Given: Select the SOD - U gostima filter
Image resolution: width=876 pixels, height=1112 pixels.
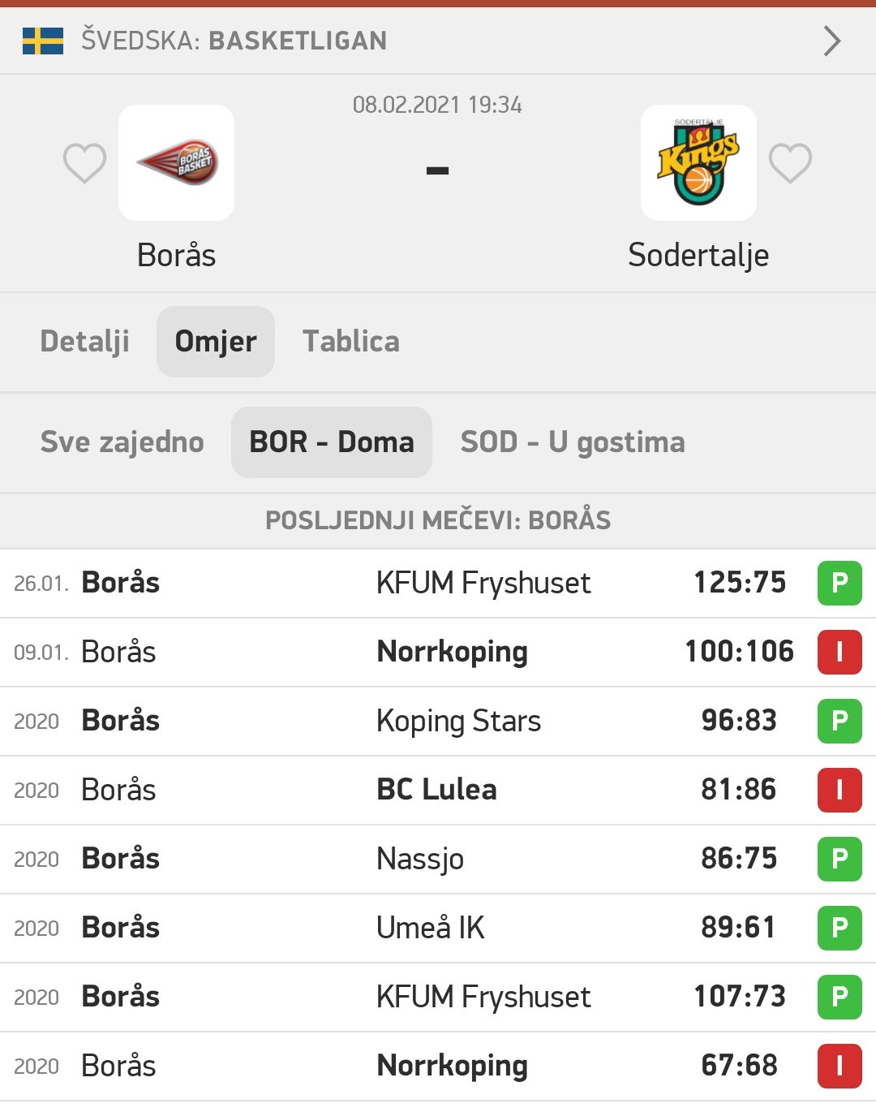Looking at the screenshot, I should pos(573,442).
